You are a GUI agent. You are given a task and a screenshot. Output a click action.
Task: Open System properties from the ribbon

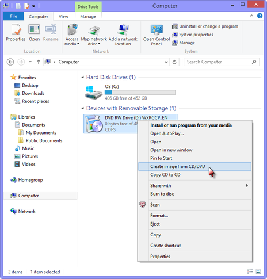pos(193,35)
